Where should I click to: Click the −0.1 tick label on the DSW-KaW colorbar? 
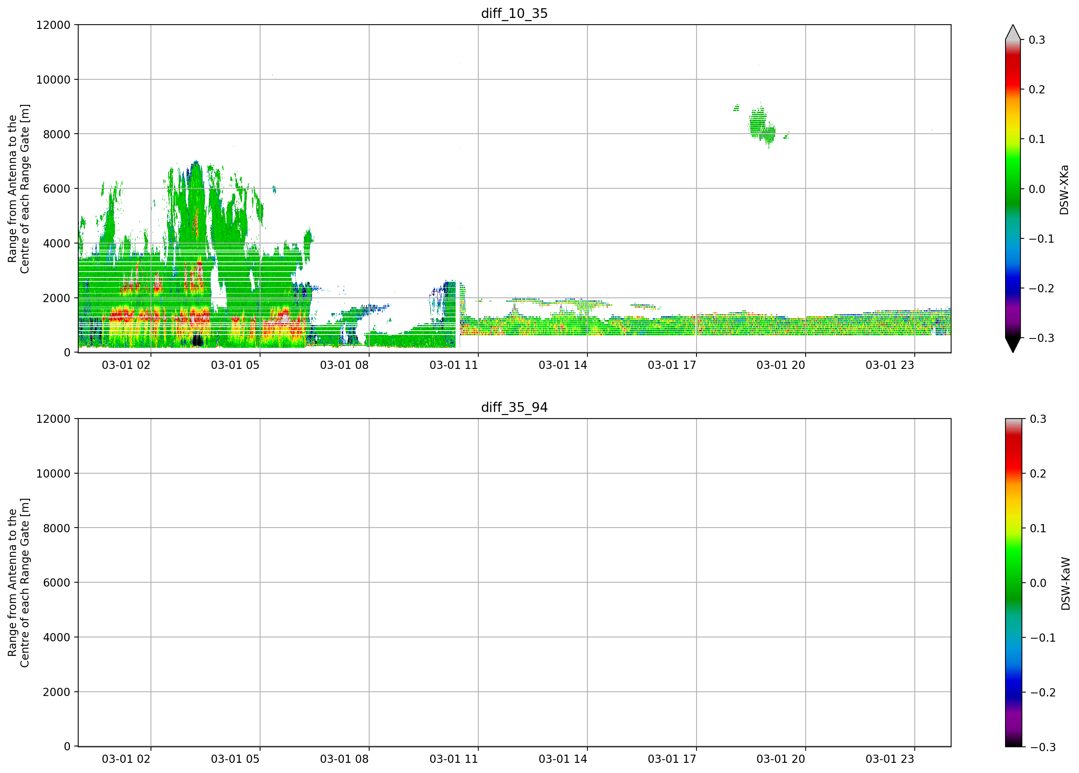pos(1043,637)
